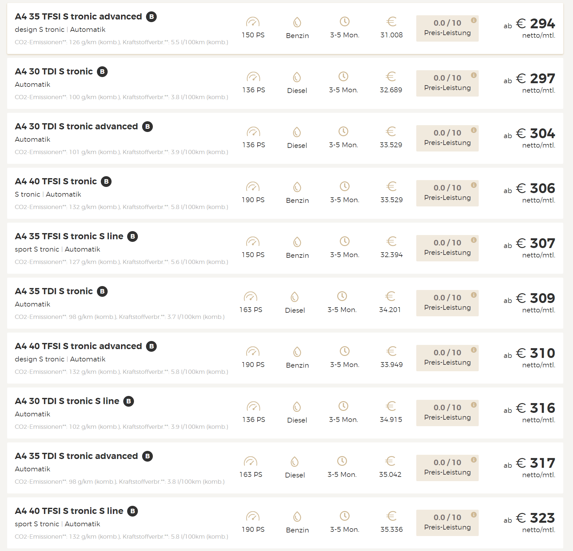Click the B efficiency badge on A4 30 TDI S tronic S line
The width and height of the screenshot is (573, 551).
click(128, 401)
